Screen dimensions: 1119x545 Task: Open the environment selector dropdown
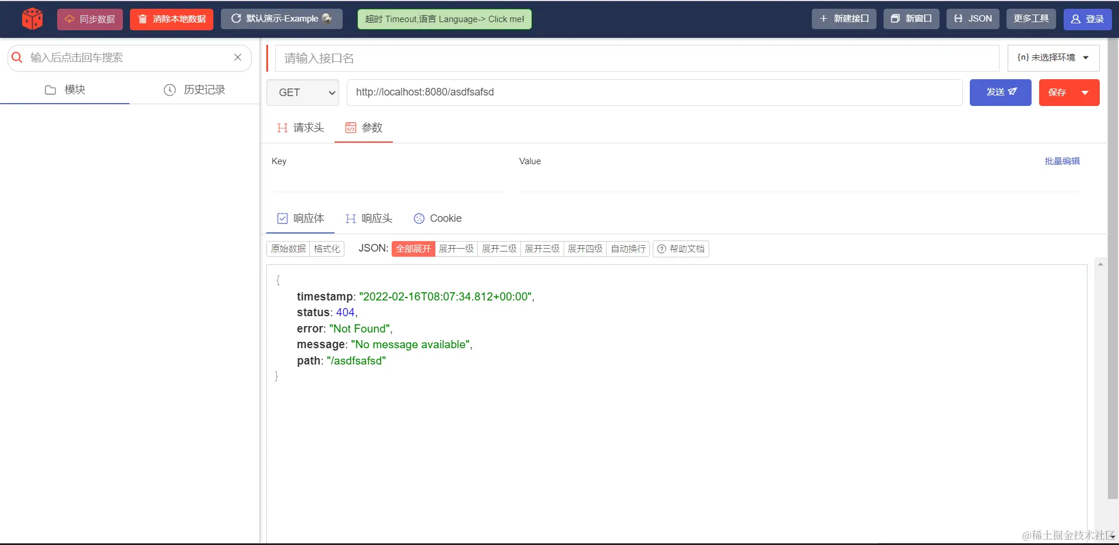pos(1053,58)
